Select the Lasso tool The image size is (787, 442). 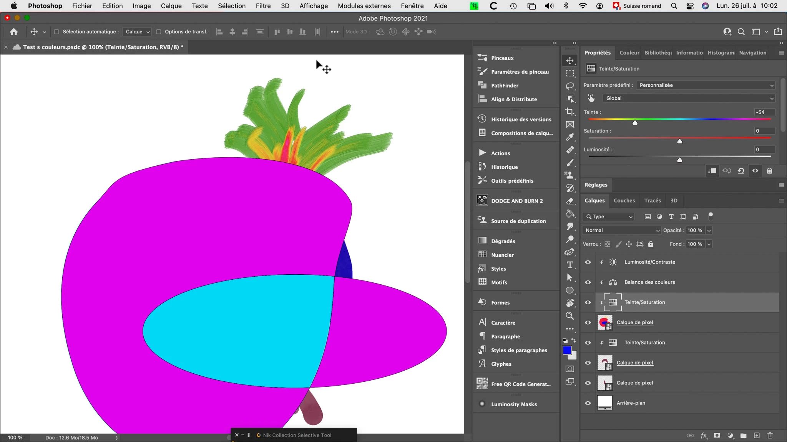click(570, 86)
